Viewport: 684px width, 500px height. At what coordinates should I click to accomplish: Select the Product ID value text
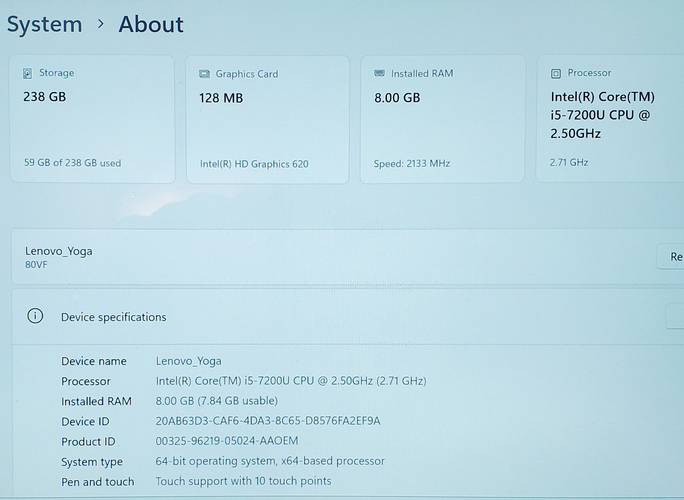coord(227,441)
